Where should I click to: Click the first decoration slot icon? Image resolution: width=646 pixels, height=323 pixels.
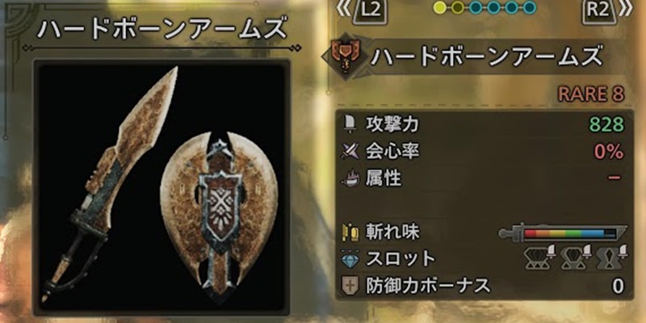(x=540, y=258)
